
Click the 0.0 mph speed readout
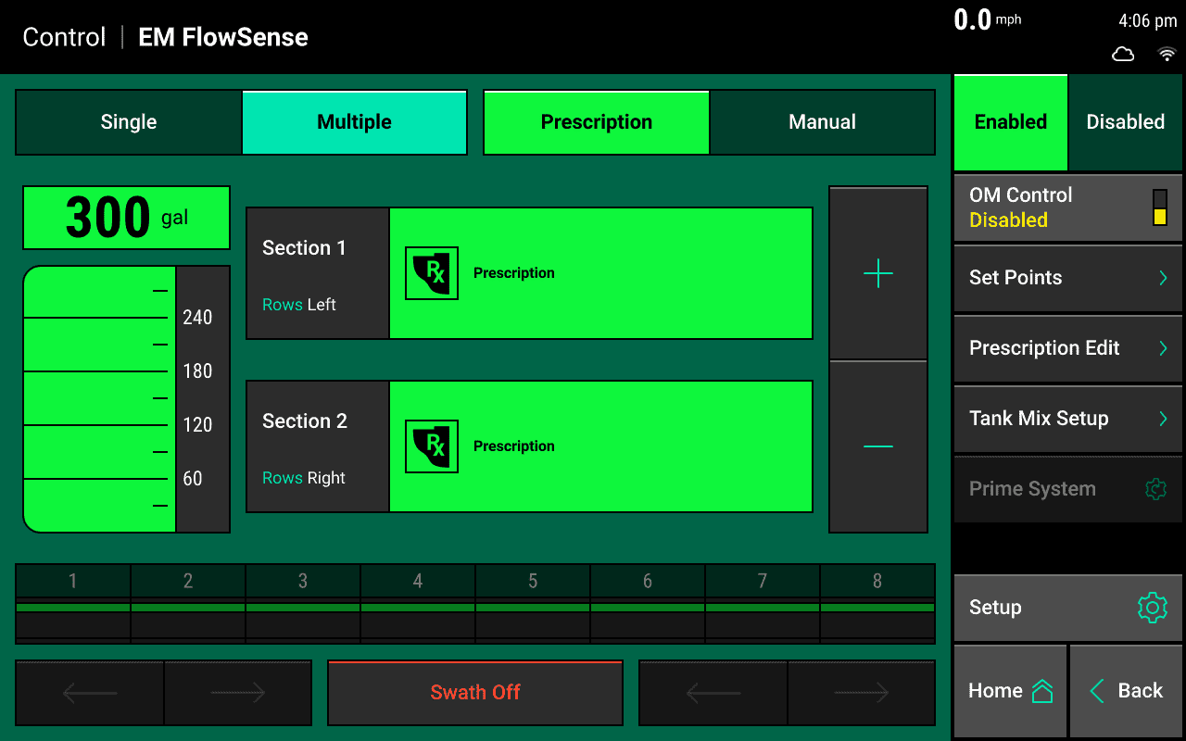[988, 19]
